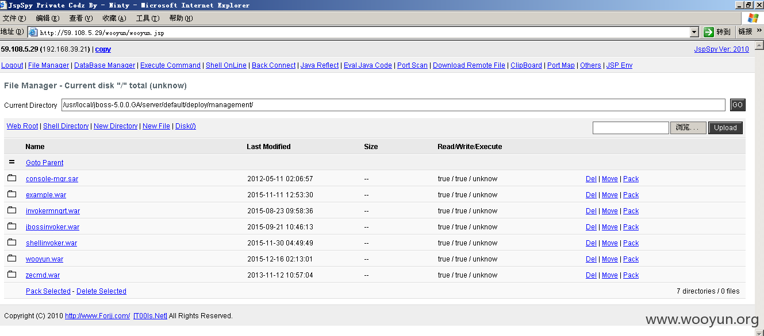Click the Logout link
This screenshot has width=764, height=336.
coord(12,65)
